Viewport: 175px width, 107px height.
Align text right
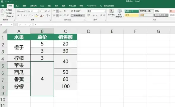60,15
